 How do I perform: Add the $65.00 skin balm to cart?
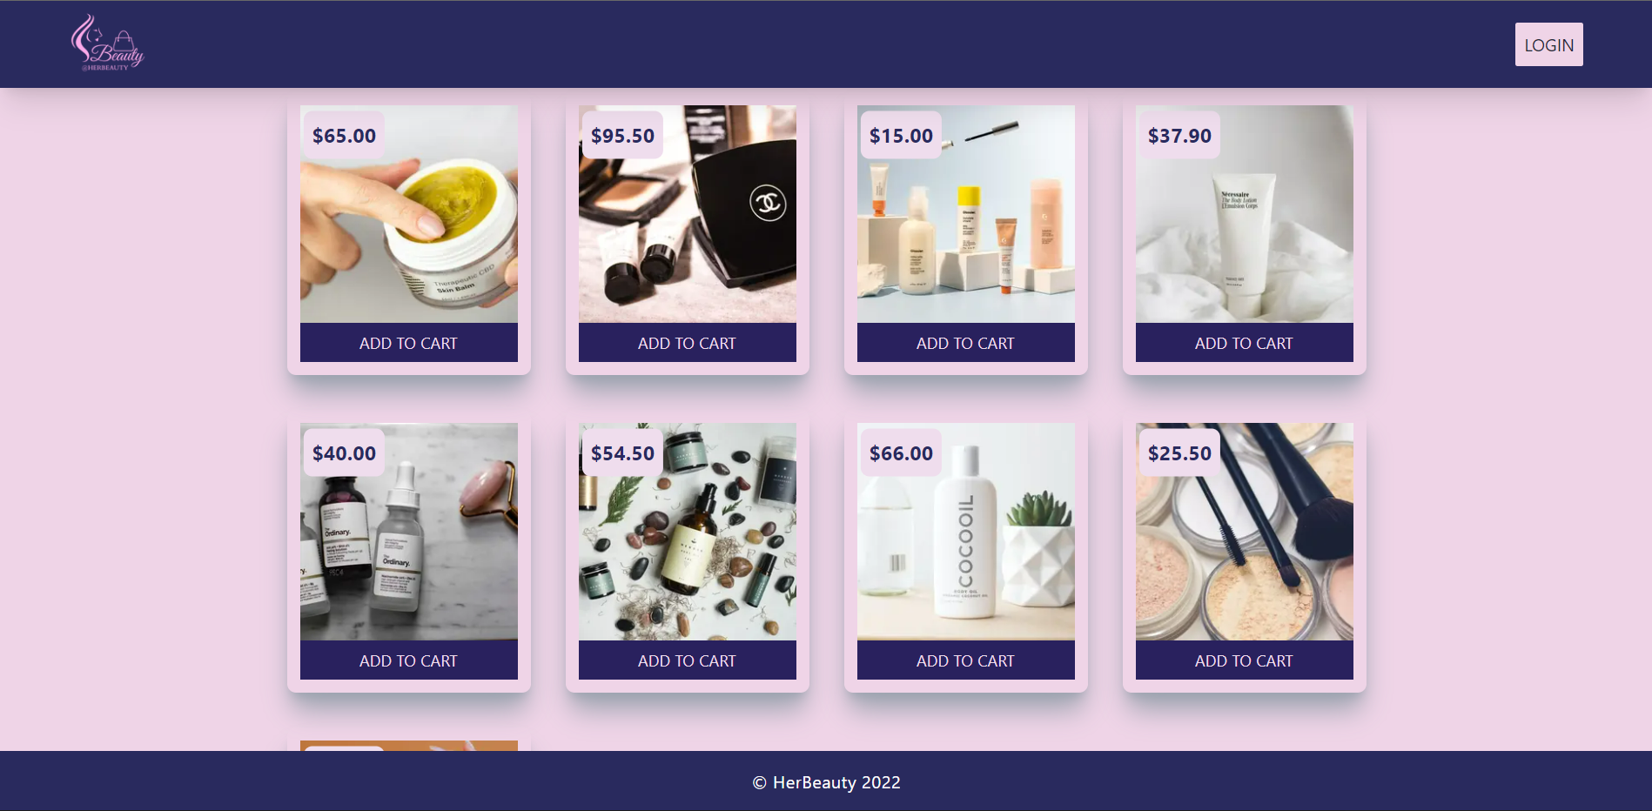pyautogui.click(x=409, y=343)
